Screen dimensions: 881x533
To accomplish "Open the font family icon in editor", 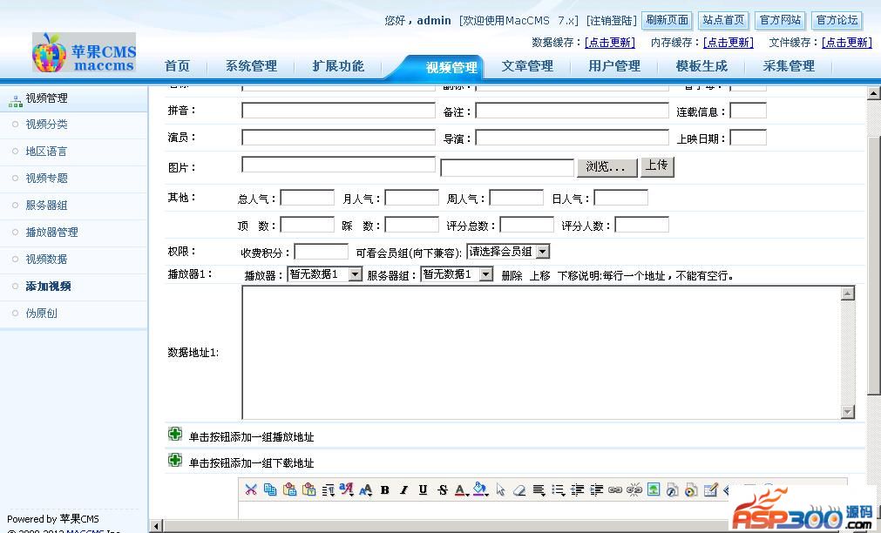I will 347,489.
